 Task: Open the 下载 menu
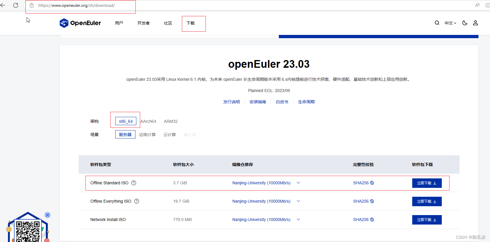coord(191,23)
